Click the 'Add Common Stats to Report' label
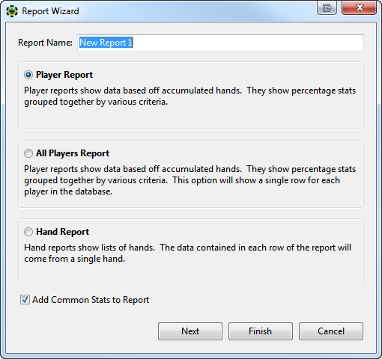382x359 pixels. pos(91,300)
